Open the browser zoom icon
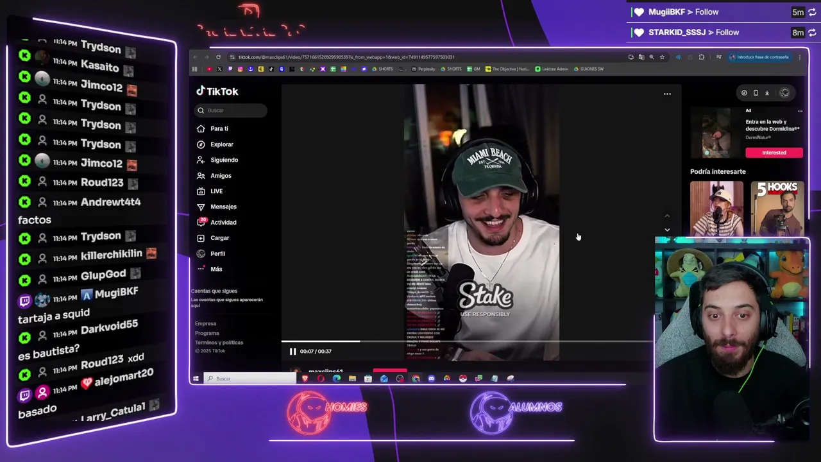 click(652, 57)
